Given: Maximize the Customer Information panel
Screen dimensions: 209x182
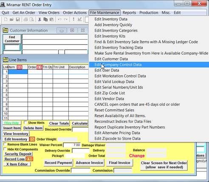Looking at the screenshot, I should 72,30.
